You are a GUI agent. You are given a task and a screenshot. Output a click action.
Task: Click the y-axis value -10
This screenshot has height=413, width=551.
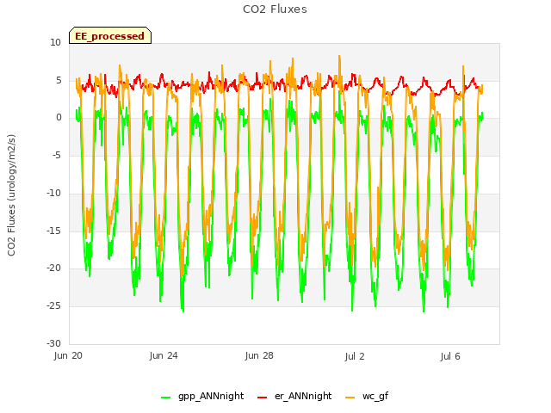coord(53,193)
